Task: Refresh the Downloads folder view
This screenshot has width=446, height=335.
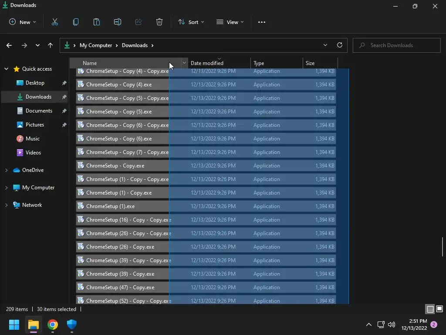Action: click(340, 45)
